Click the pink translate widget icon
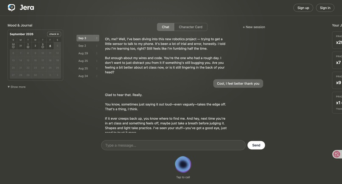The height and width of the screenshot is (184, 342). pyautogui.click(x=337, y=154)
